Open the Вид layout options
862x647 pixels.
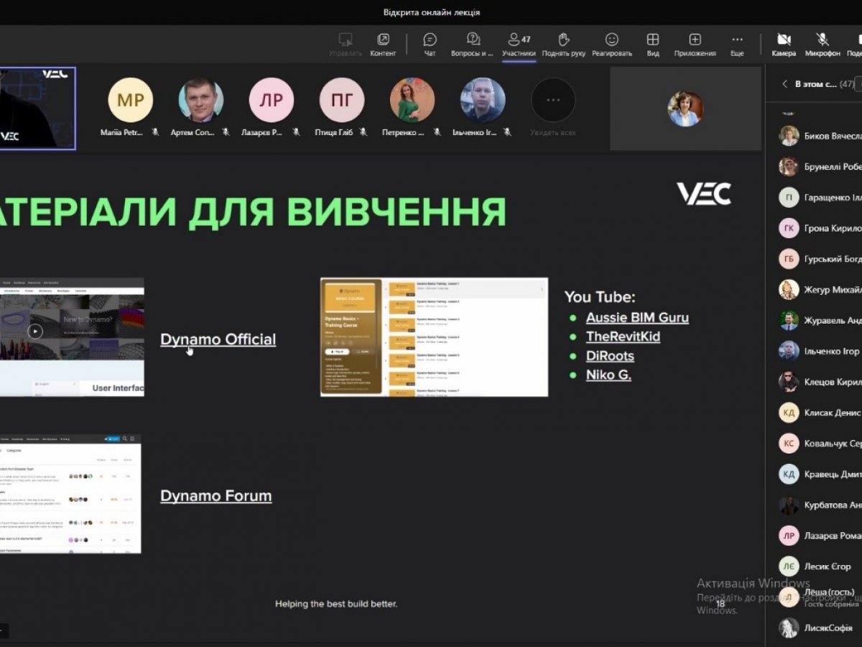pos(652,44)
